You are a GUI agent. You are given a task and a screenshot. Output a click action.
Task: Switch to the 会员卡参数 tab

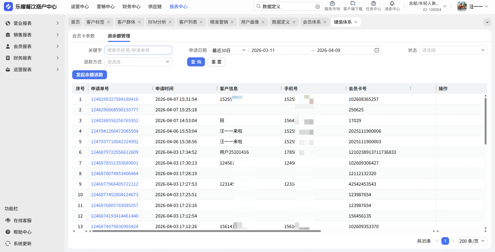pos(84,36)
